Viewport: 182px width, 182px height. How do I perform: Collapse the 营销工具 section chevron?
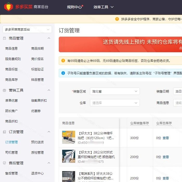(x=49, y=90)
